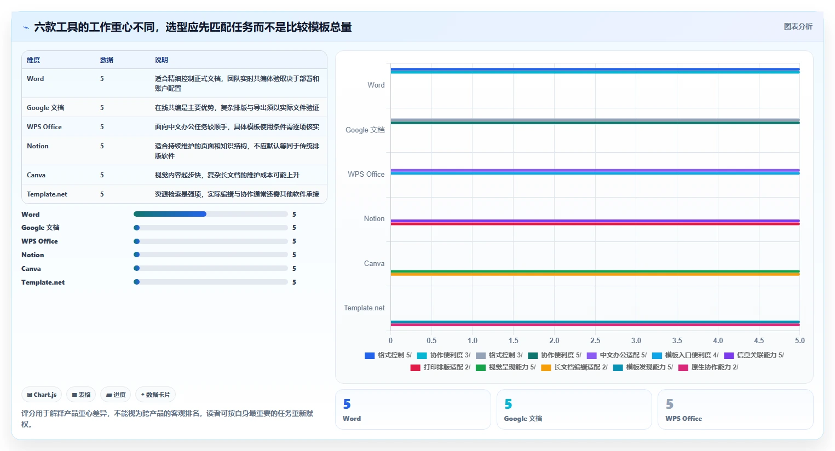Click the Chart.js tag
The width and height of the screenshot is (835, 451).
(x=42, y=395)
